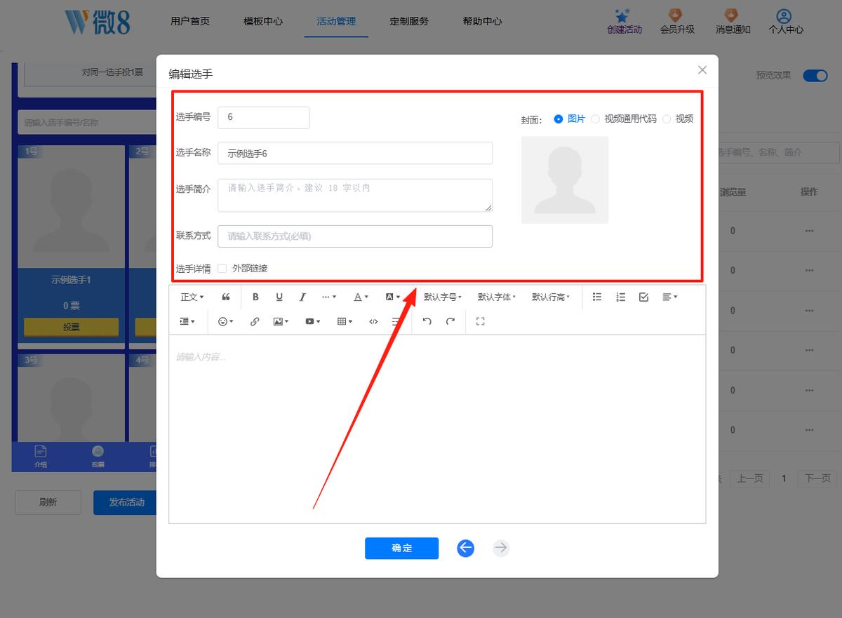Open the 模板中心 tab
The image size is (842, 618).
point(263,21)
